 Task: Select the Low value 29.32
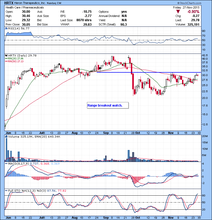(x=26, y=20)
